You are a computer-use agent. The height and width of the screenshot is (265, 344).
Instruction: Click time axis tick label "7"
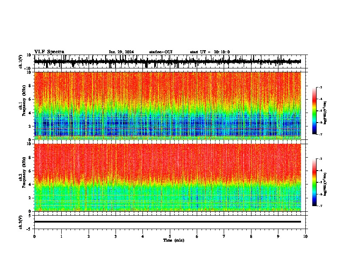coord(224,236)
